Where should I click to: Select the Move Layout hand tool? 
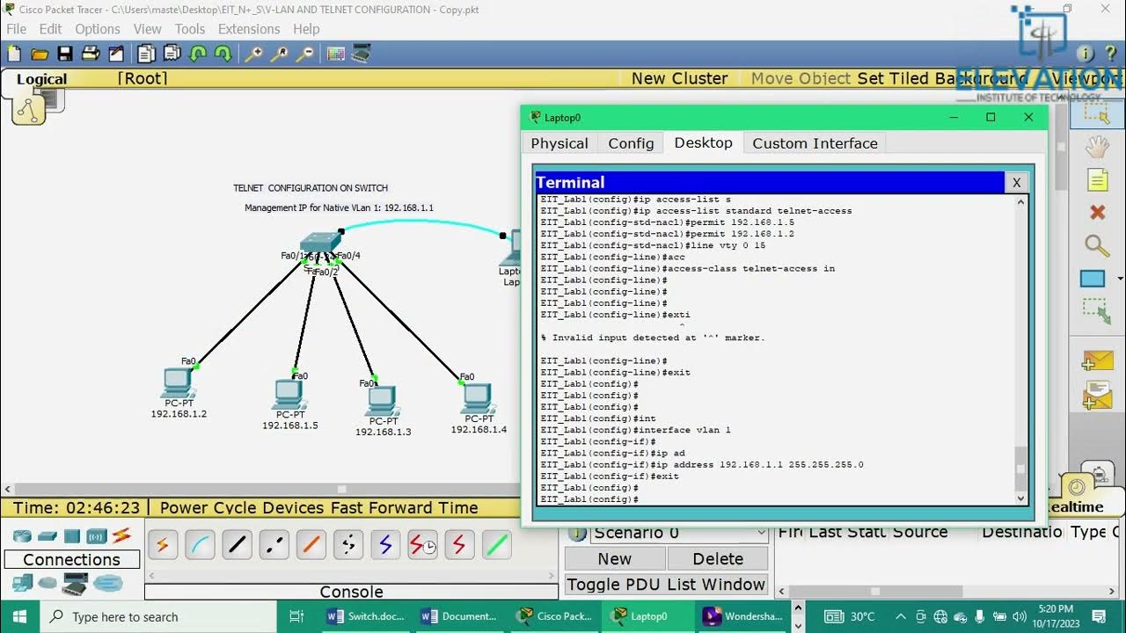coord(1097,147)
